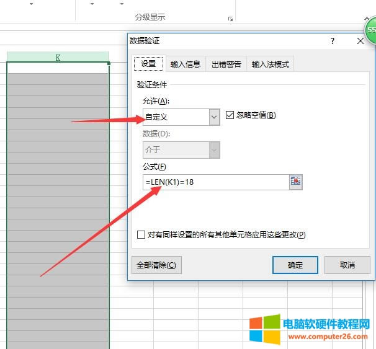The height and width of the screenshot is (349, 376).
Task: Click the 公式 field containing =LEN(K1)=18
Action: (x=215, y=182)
